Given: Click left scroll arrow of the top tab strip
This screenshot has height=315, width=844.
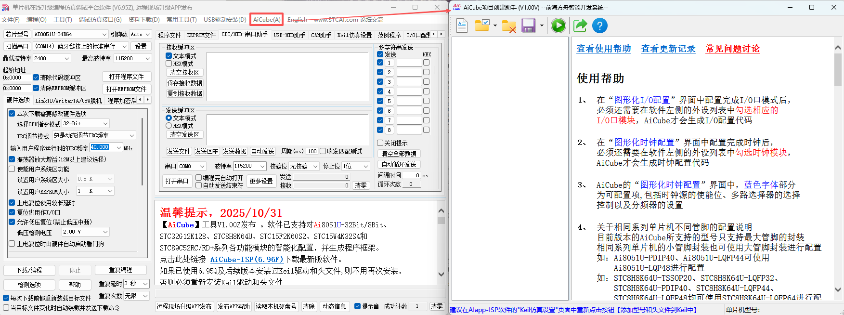Looking at the screenshot, I should click(434, 34).
